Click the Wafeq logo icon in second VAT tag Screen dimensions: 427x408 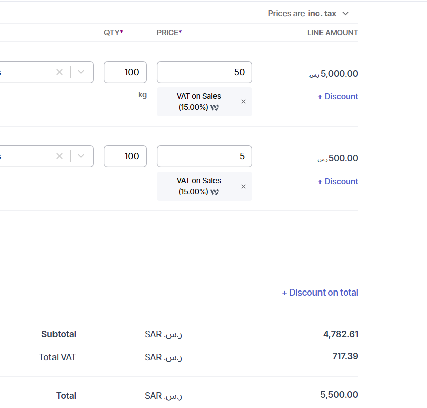click(x=215, y=192)
